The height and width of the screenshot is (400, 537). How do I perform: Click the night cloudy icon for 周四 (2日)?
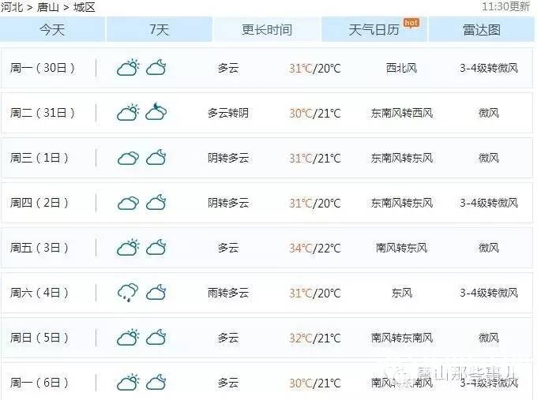tap(156, 203)
